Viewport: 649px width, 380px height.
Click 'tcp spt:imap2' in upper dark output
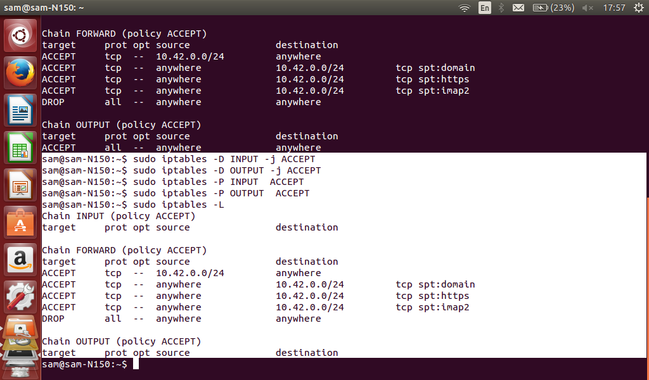pos(432,91)
